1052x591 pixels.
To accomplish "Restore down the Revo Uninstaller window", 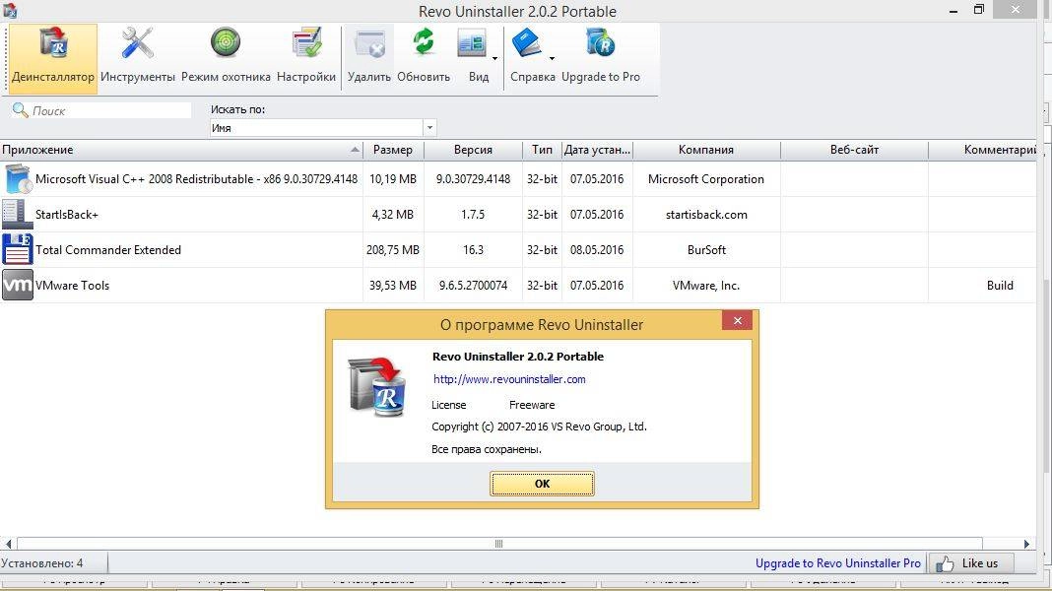I will tap(979, 10).
